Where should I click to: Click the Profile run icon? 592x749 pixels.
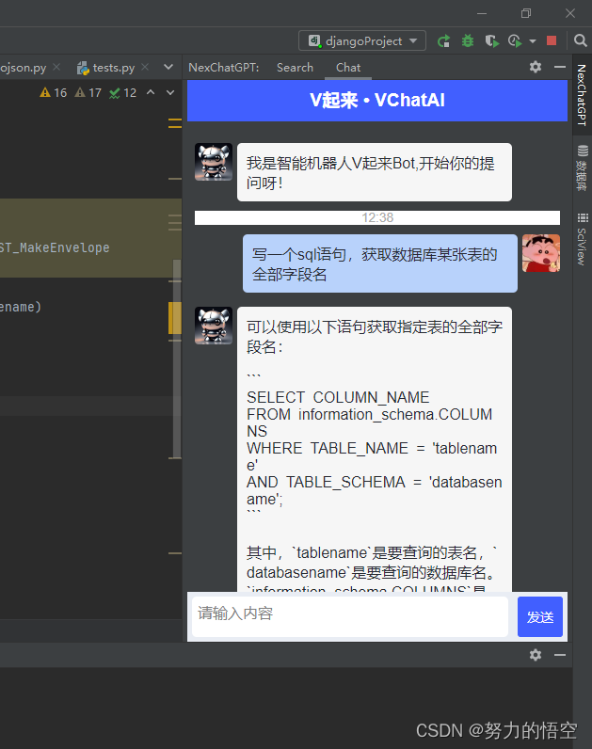tap(515, 41)
